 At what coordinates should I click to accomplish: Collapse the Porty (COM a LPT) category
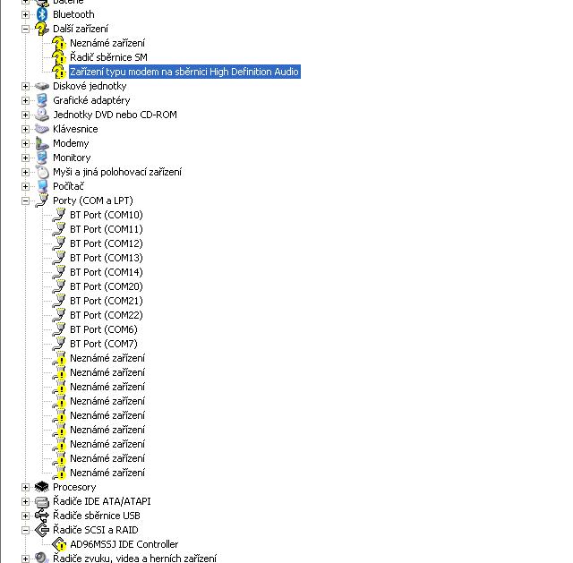coord(25,200)
